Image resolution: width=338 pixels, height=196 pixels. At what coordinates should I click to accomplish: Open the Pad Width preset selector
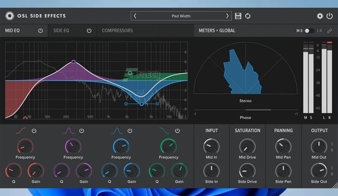click(x=181, y=16)
